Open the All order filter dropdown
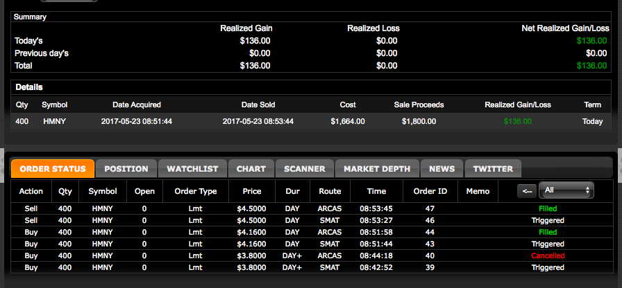This screenshot has width=622, height=288. [567, 190]
